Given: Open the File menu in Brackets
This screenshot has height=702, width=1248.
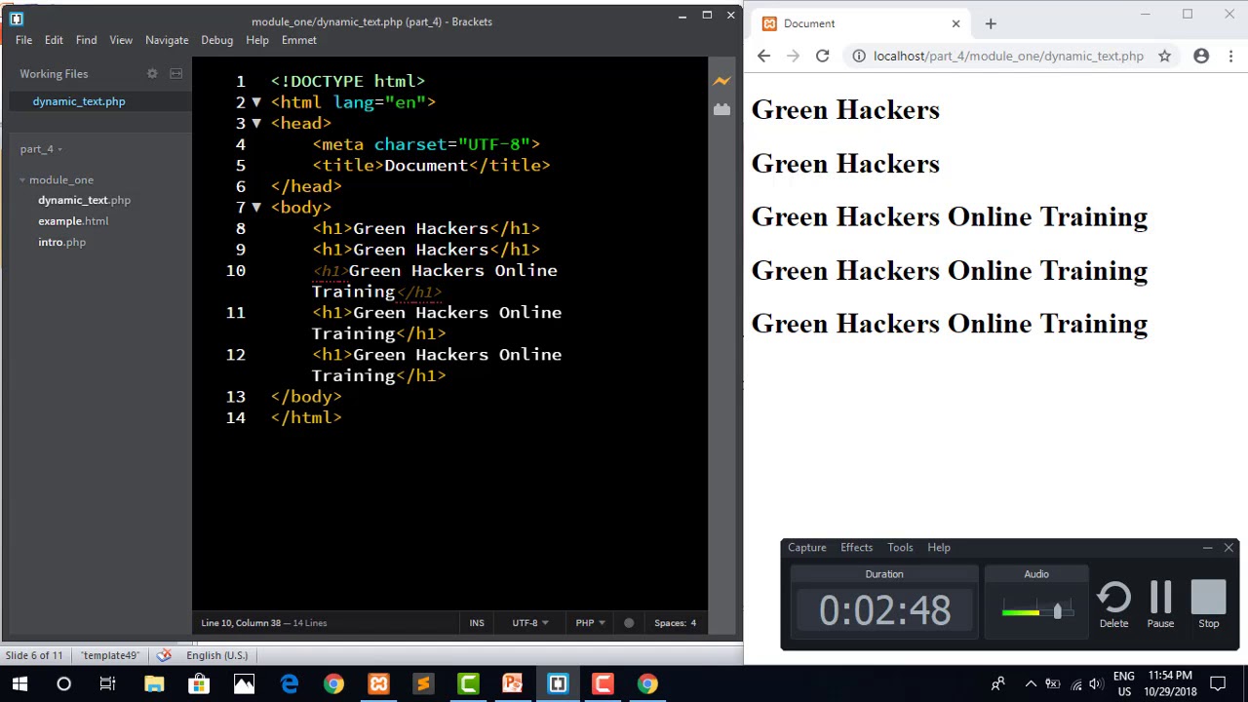Looking at the screenshot, I should [x=23, y=40].
